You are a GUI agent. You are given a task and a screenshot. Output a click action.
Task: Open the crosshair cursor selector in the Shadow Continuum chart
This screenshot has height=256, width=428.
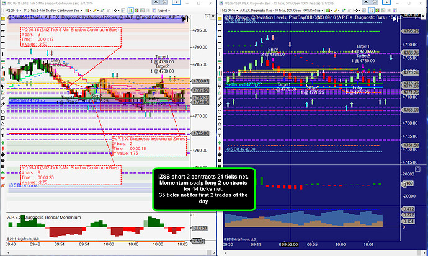(116, 11)
